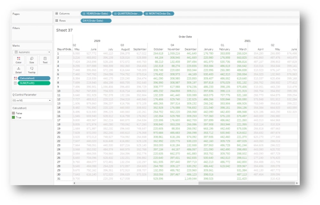Image resolution: width=320 pixels, height=205 pixels.
Task: Click the color icon on the Calculation1 pill
Action: click(x=16, y=78)
